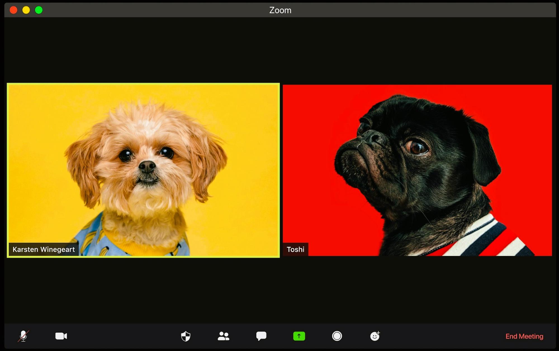Click the green Share Screen icon

[299, 336]
